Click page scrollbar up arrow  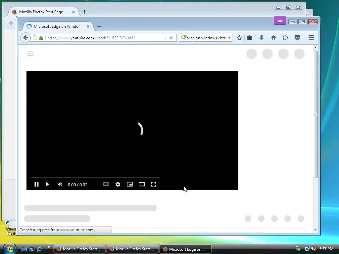pyautogui.click(x=315, y=48)
